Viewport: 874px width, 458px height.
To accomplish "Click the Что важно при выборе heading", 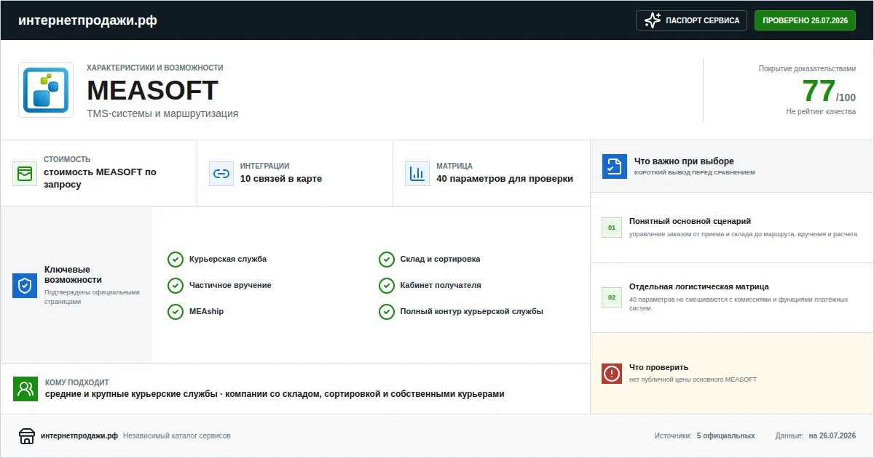I will 684,161.
